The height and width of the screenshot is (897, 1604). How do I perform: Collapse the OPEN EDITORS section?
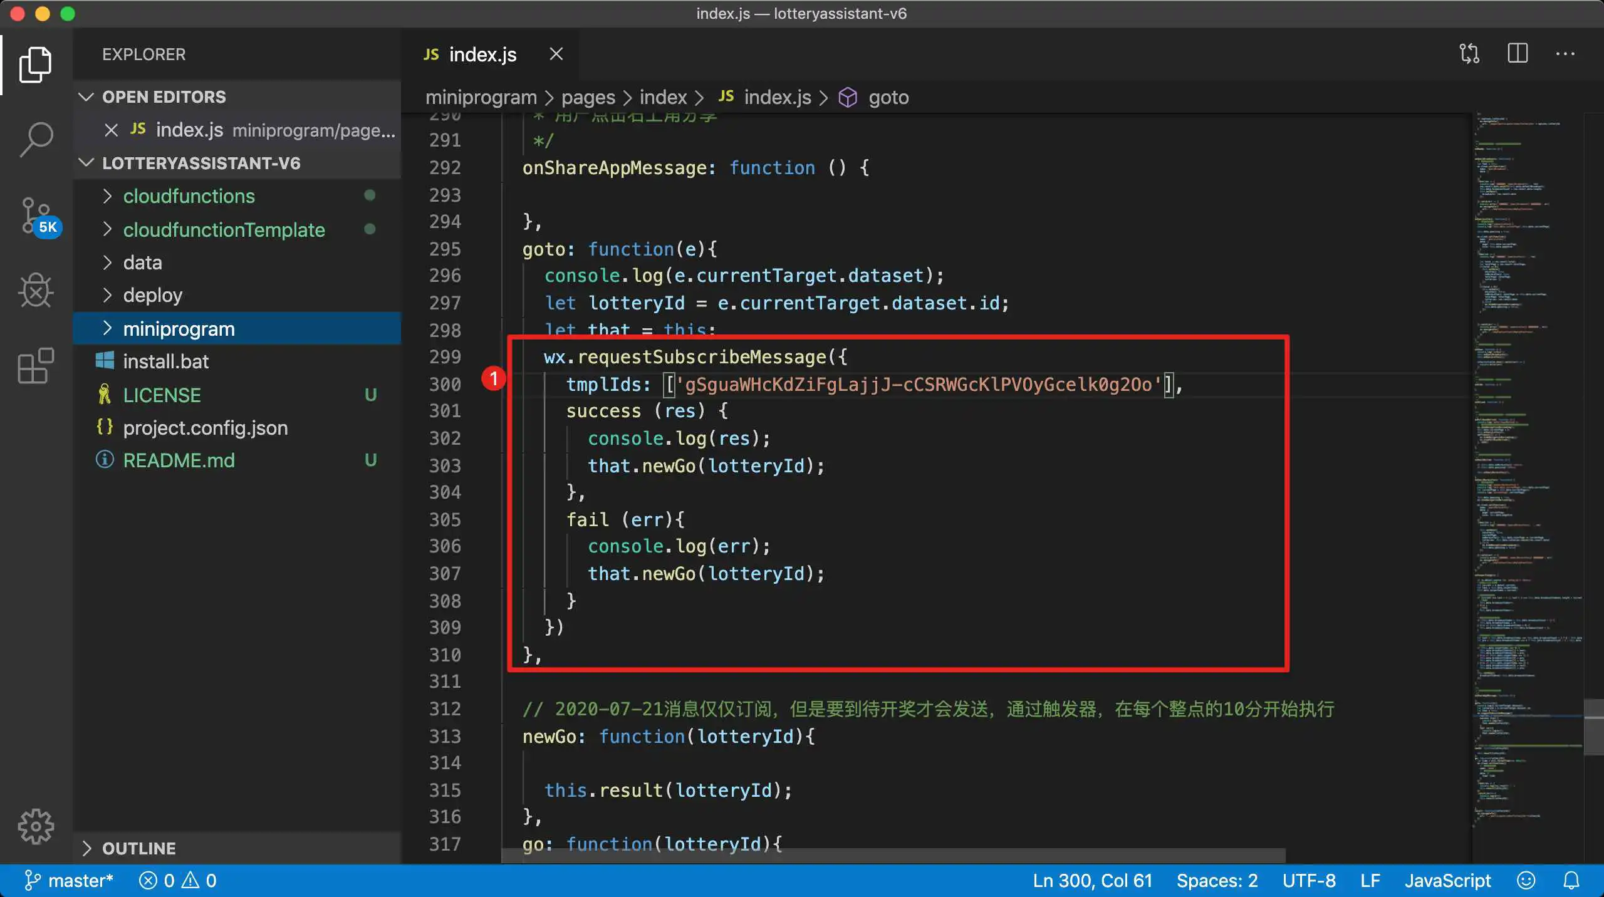coord(86,97)
